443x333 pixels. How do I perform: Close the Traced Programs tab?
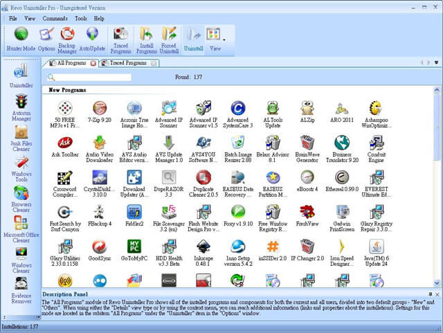coord(154,63)
